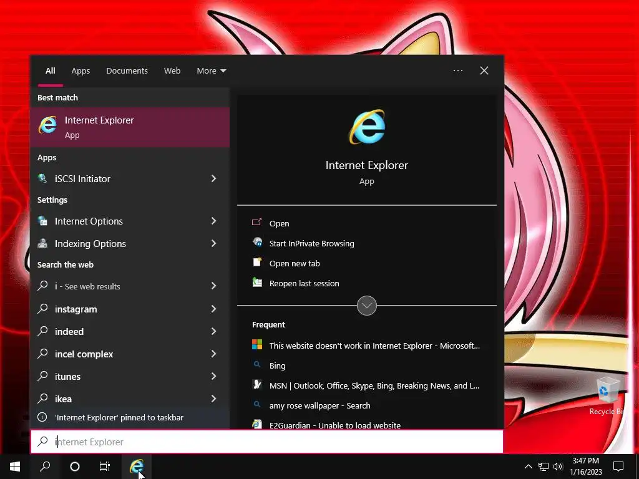Expand more actions with the circular down arrow
This screenshot has width=639, height=479.
point(367,306)
